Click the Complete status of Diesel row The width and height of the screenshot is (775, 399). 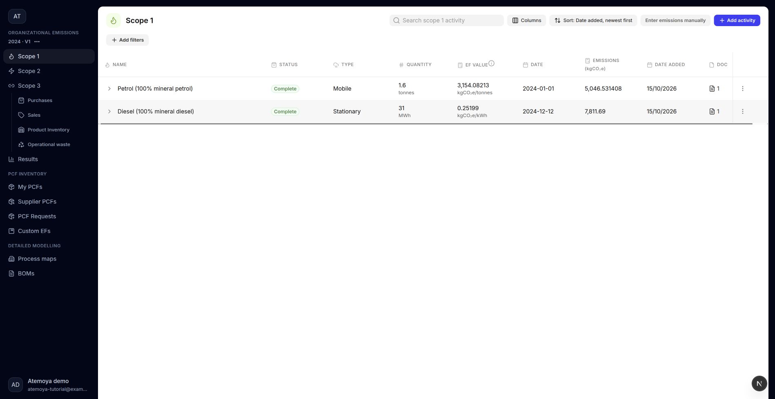(x=285, y=111)
